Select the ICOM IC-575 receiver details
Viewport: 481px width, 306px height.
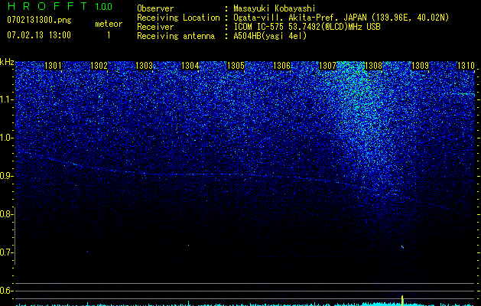tap(307, 27)
